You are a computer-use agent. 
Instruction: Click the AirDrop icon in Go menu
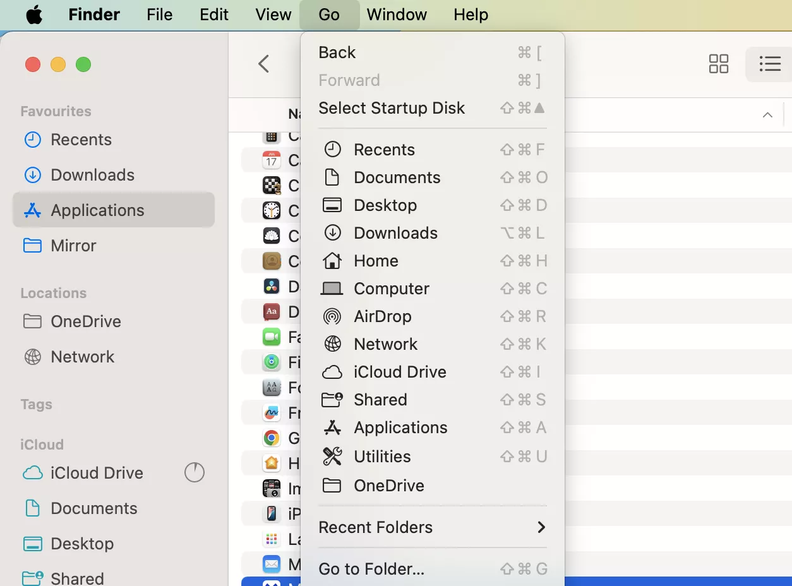pyautogui.click(x=332, y=316)
